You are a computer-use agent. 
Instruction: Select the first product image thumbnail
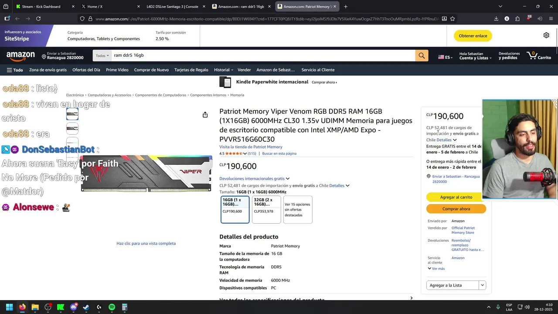click(72, 114)
